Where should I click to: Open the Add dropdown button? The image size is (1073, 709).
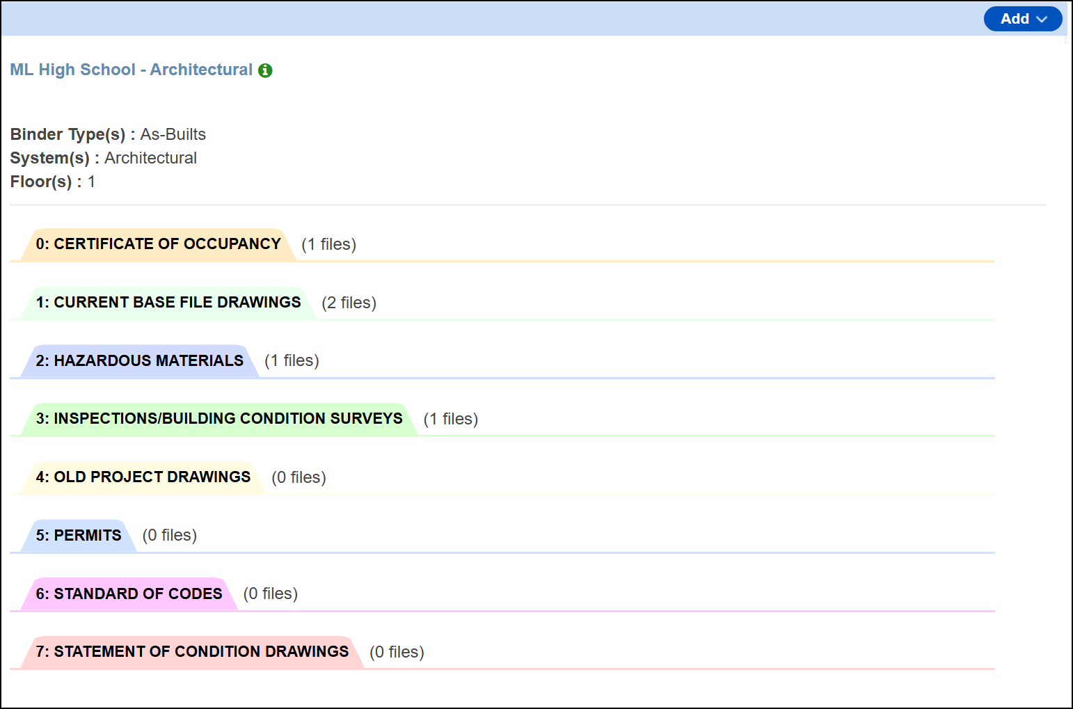point(1023,19)
